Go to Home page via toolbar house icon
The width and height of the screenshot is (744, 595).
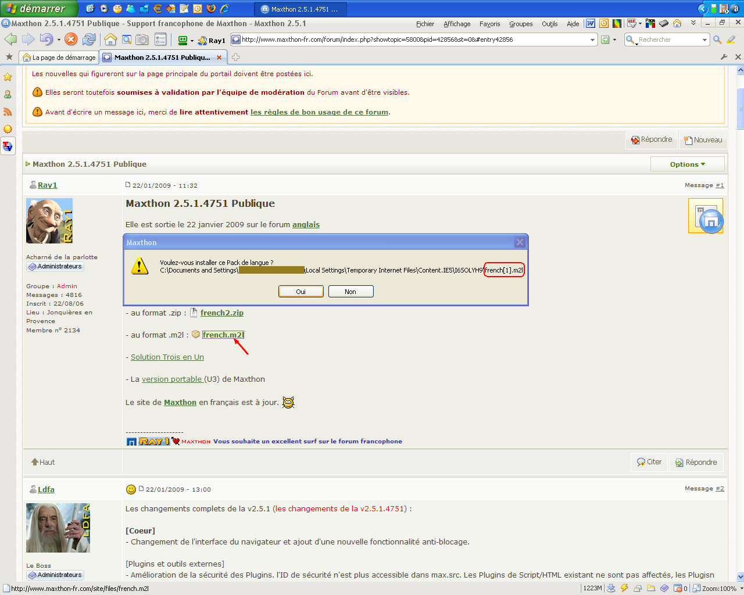click(x=110, y=40)
